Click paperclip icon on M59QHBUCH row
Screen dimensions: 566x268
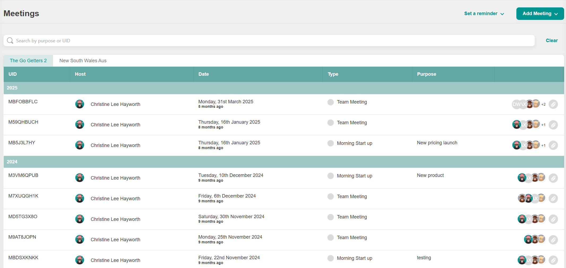click(x=553, y=125)
